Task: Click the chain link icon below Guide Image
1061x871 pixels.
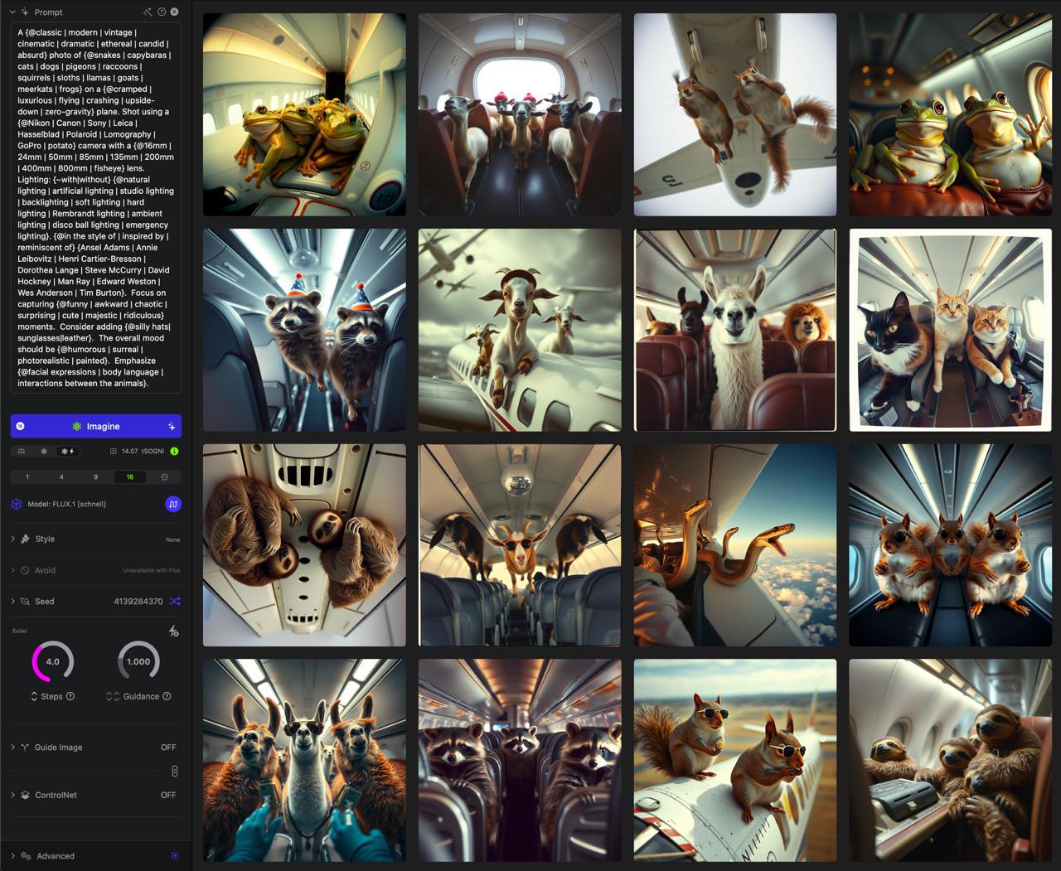Action: (174, 772)
